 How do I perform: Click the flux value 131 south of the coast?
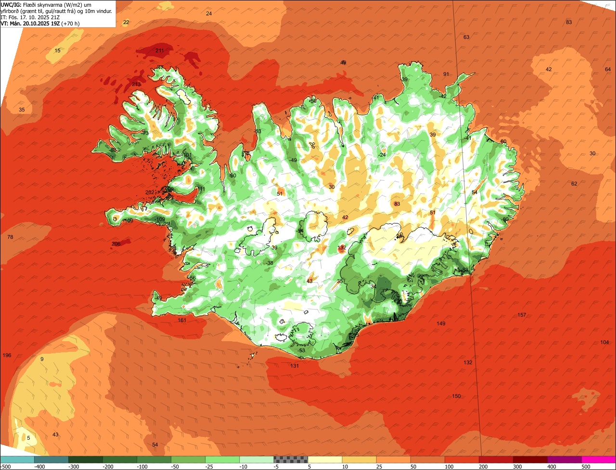[x=295, y=366]
